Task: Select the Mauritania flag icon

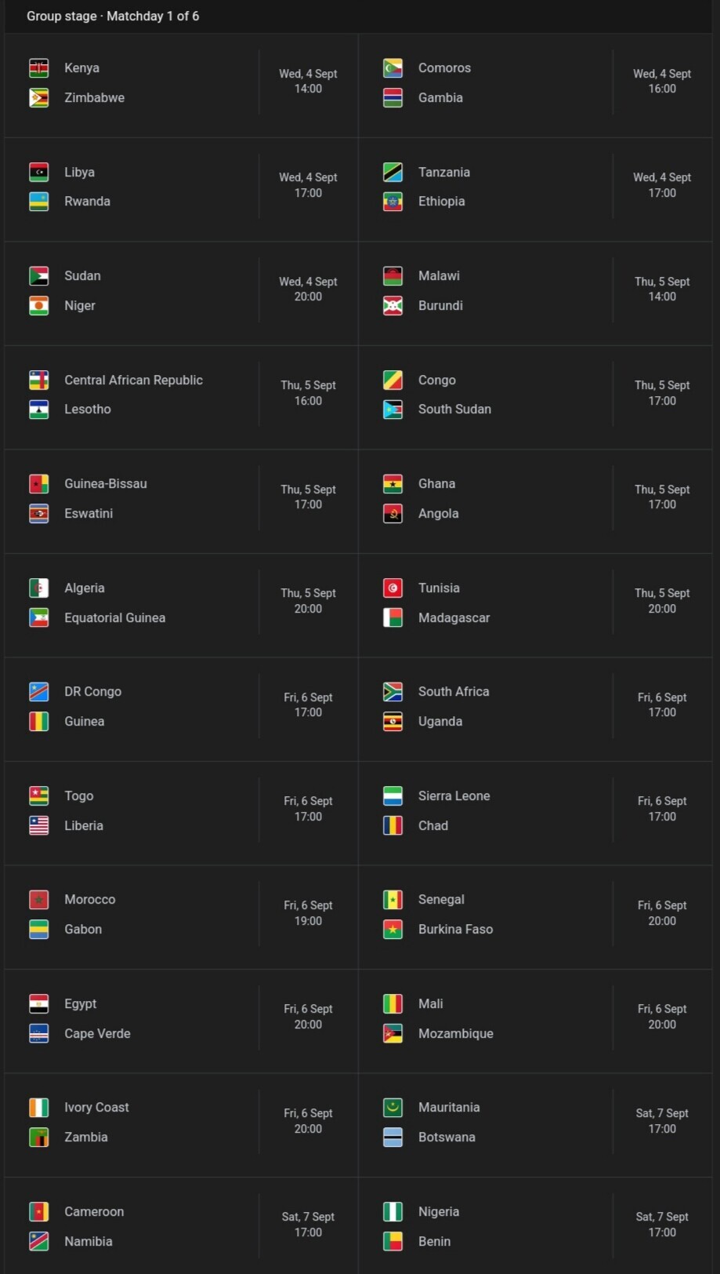Action: (393, 1108)
